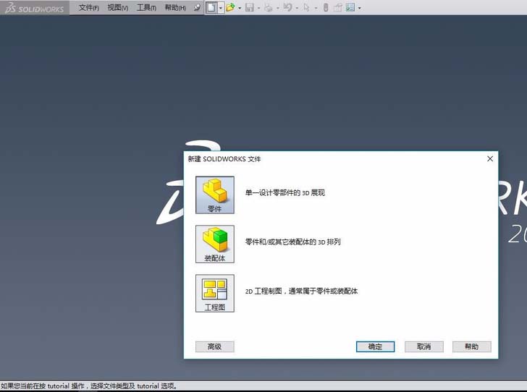Expand the Save dropdown arrow
Screen dimensions: 527x392
click(x=258, y=8)
